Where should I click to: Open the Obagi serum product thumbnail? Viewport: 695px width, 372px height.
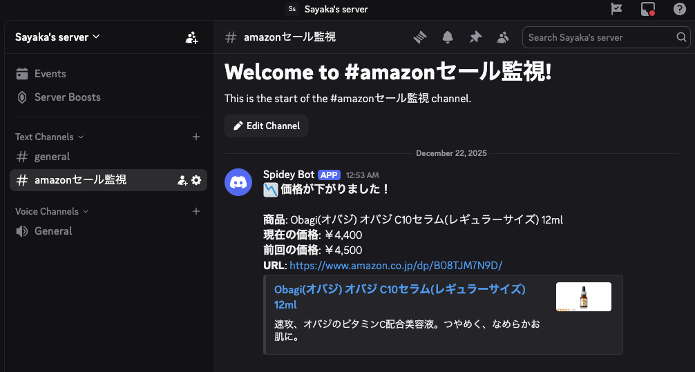pyautogui.click(x=584, y=297)
